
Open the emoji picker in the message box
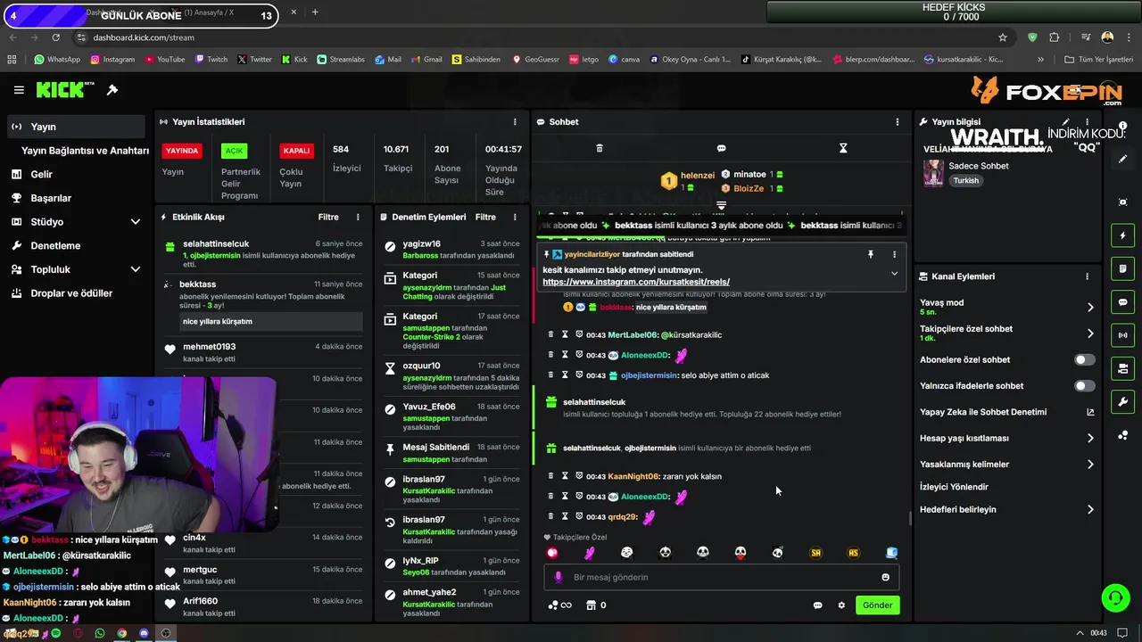(885, 577)
